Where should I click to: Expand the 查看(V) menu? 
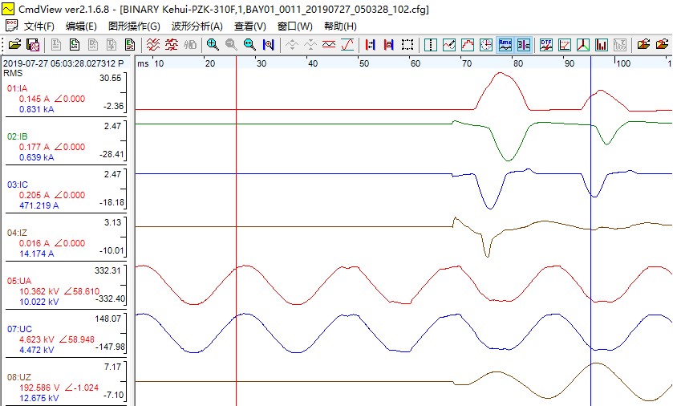(249, 26)
